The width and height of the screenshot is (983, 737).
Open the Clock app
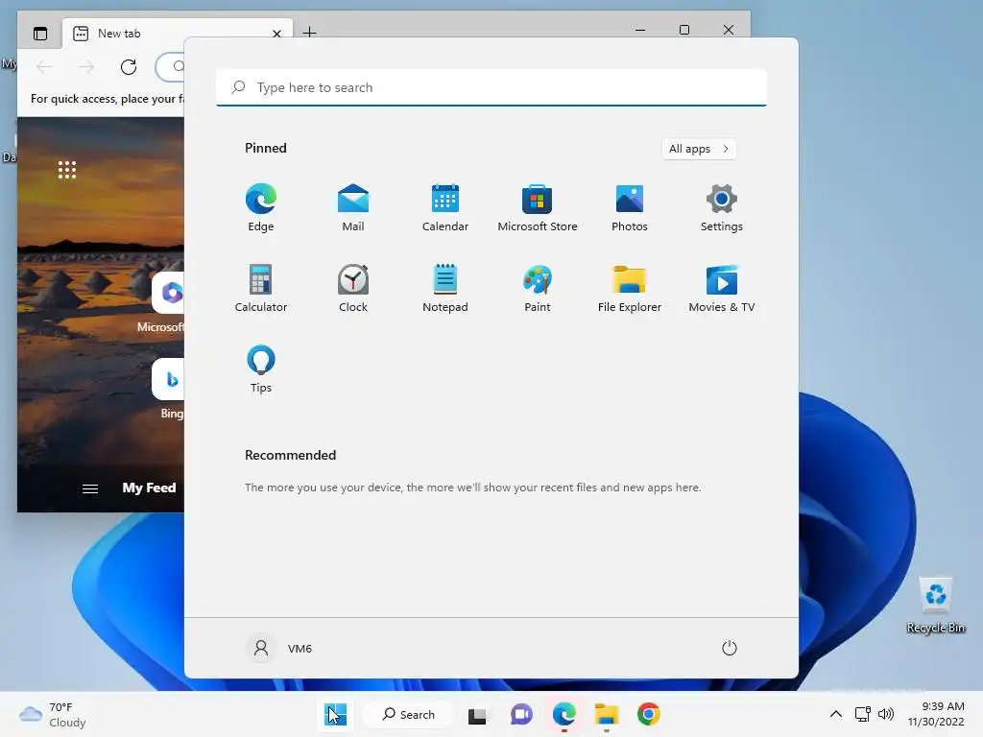pos(353,288)
